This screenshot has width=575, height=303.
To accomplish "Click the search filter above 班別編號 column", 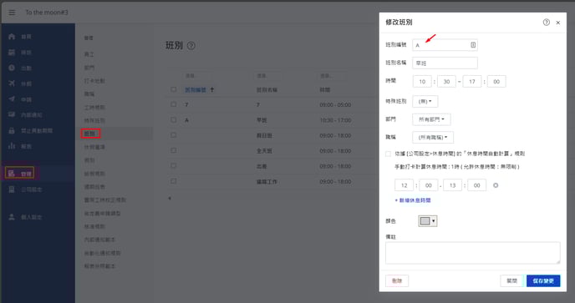I will click(197, 76).
